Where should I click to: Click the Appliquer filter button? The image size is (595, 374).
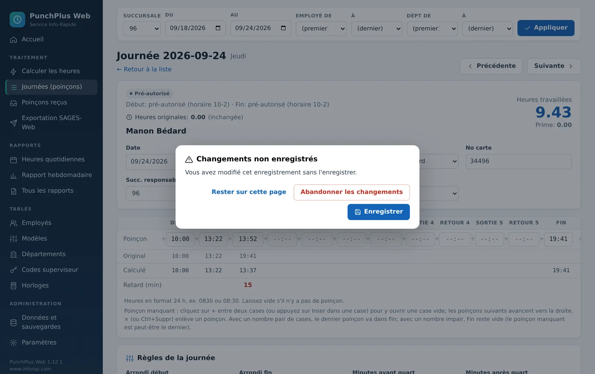point(546,28)
